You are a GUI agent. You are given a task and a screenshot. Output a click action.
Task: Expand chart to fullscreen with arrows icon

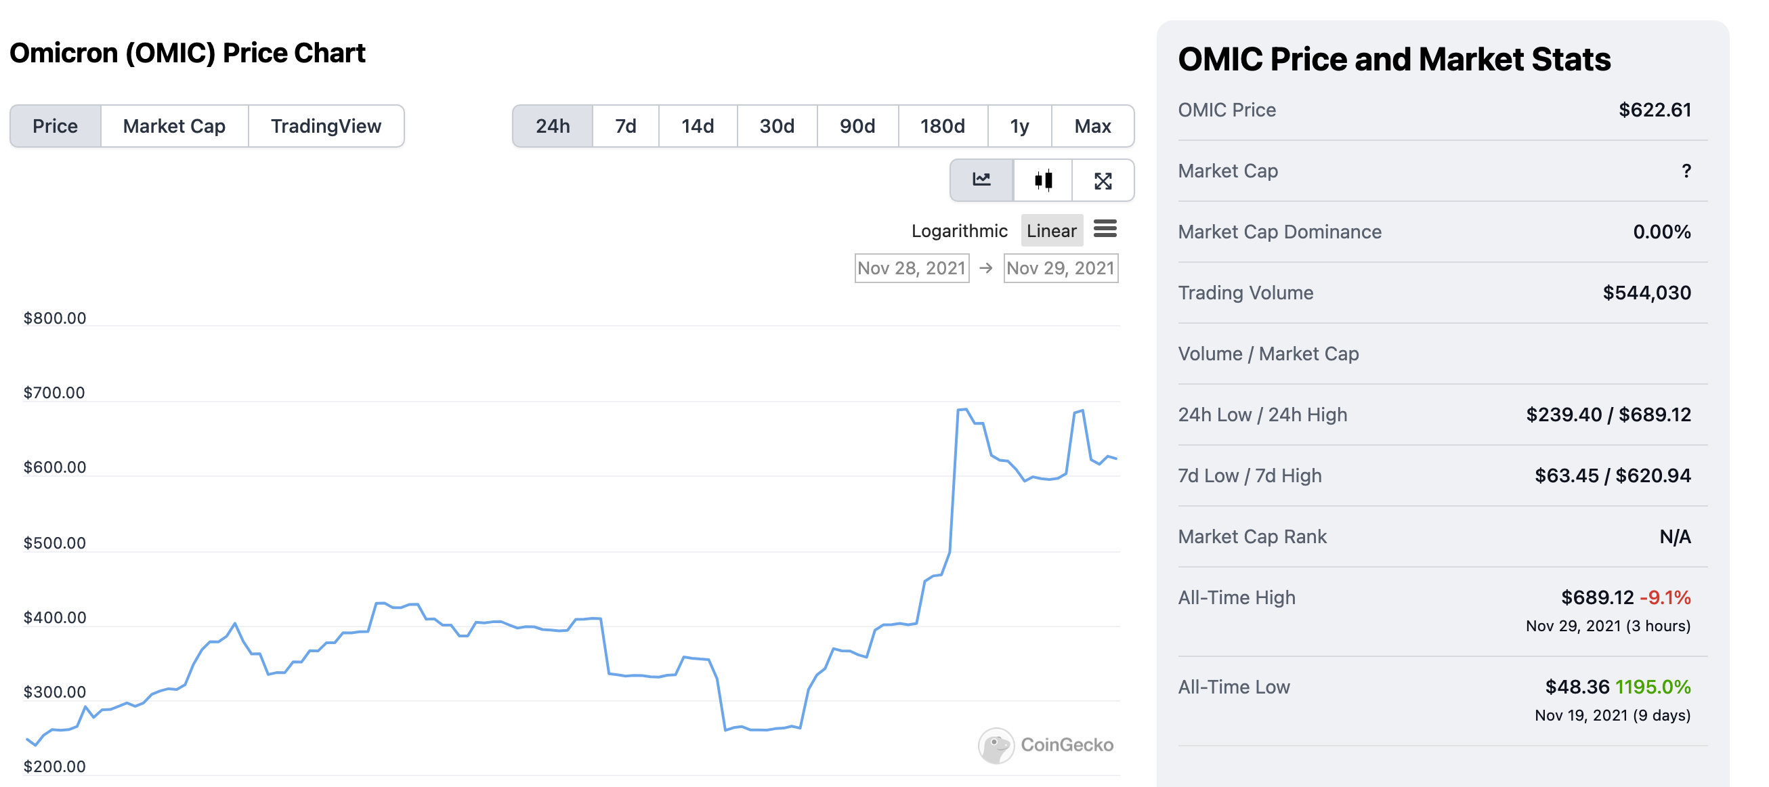coord(1103,180)
